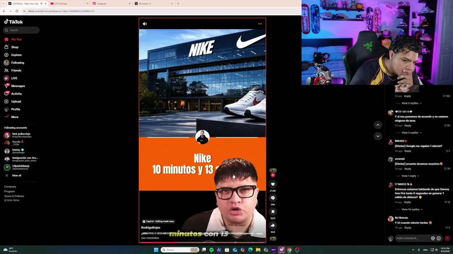Seek on the video progress bar
The image size is (453, 254).
(202, 242)
